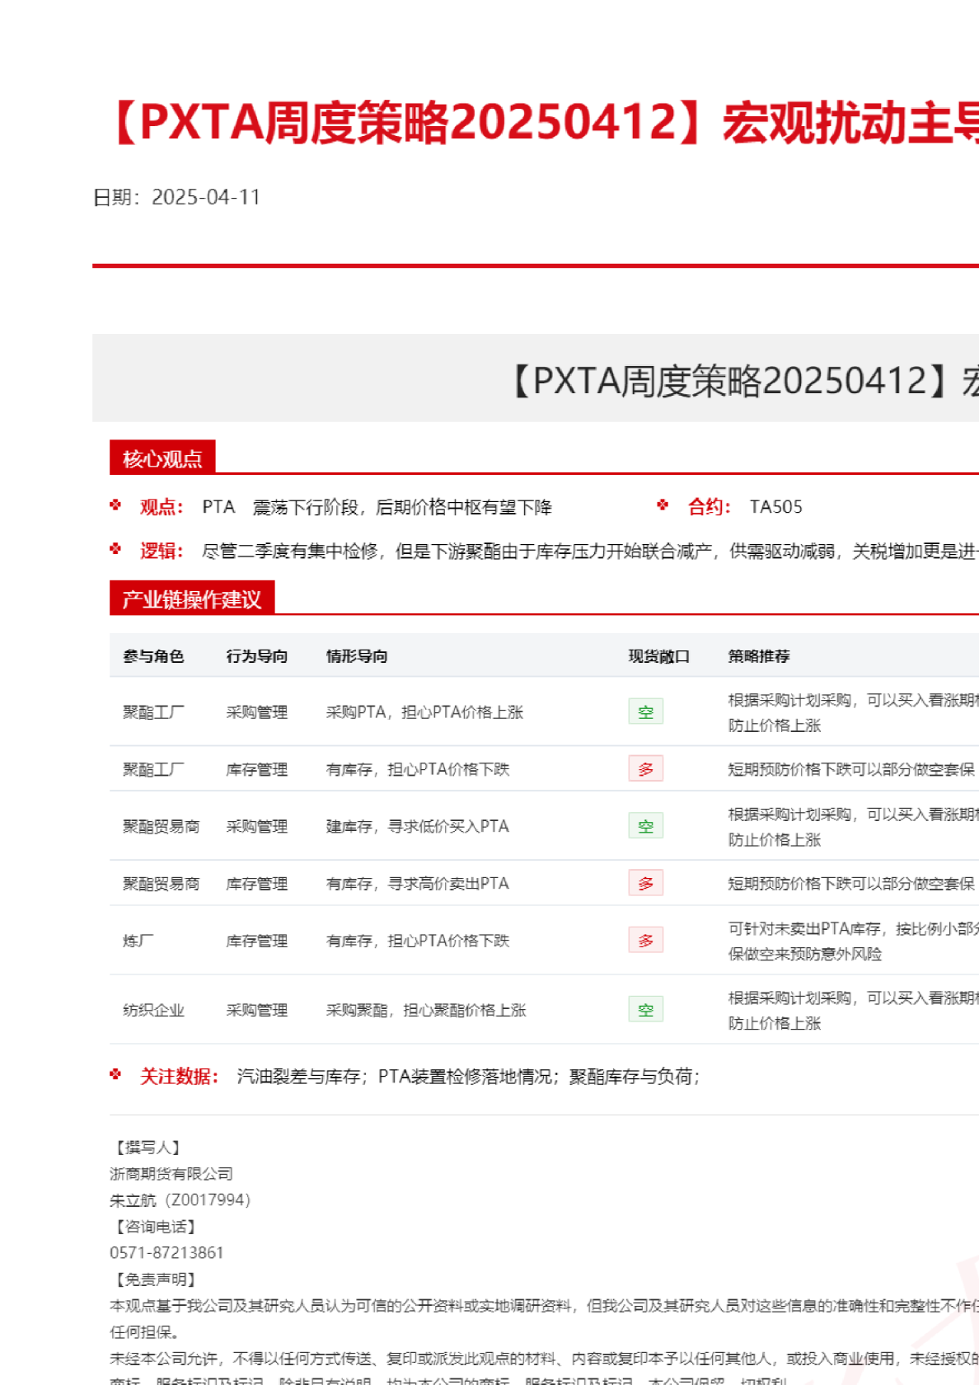Click the red diamond bullet beside 观点
This screenshot has height=1385, width=979.
point(115,505)
